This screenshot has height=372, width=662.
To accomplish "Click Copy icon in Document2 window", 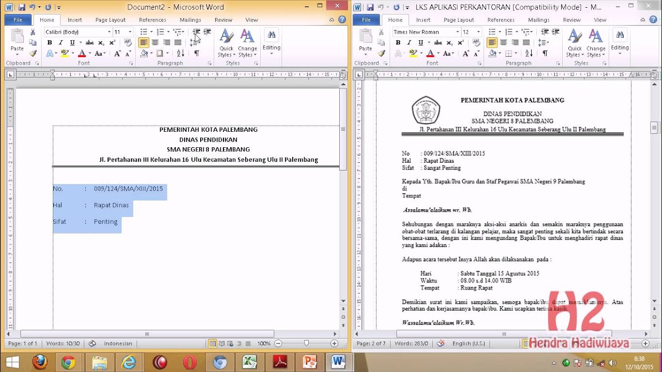I will [33, 42].
